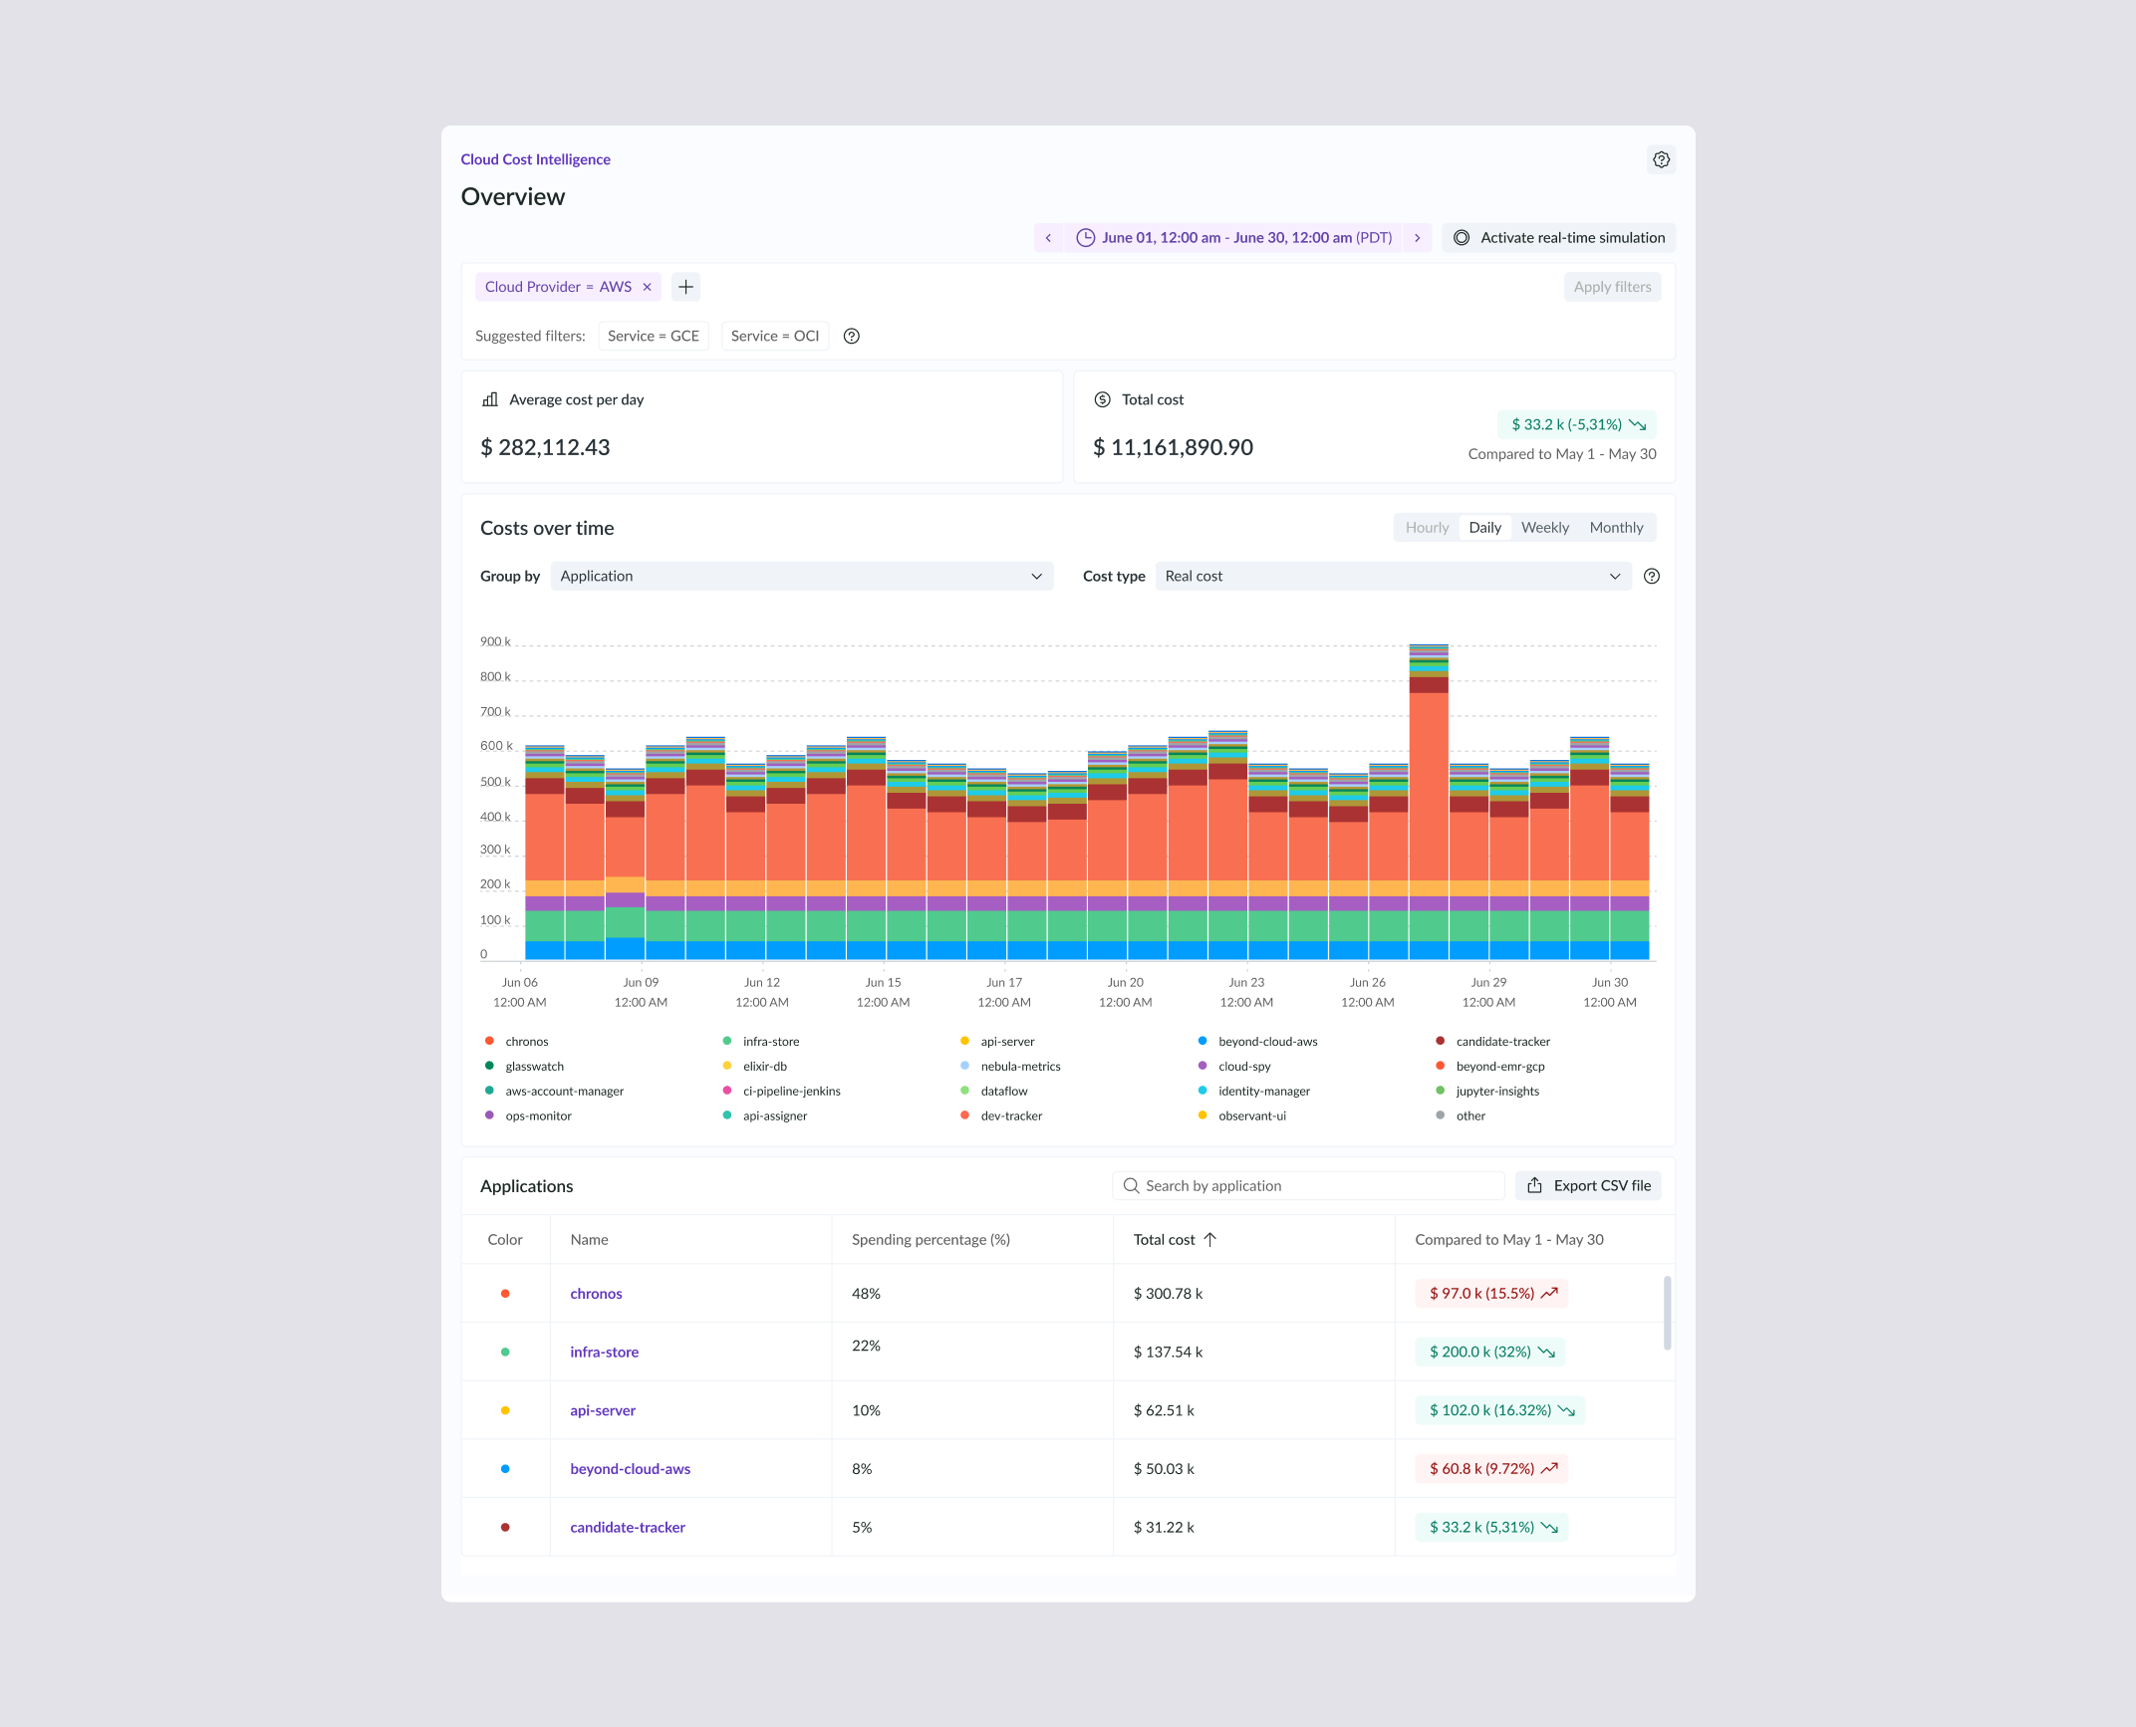Sort by the Total cost column arrow
The width and height of the screenshot is (2136, 1727).
tap(1210, 1240)
